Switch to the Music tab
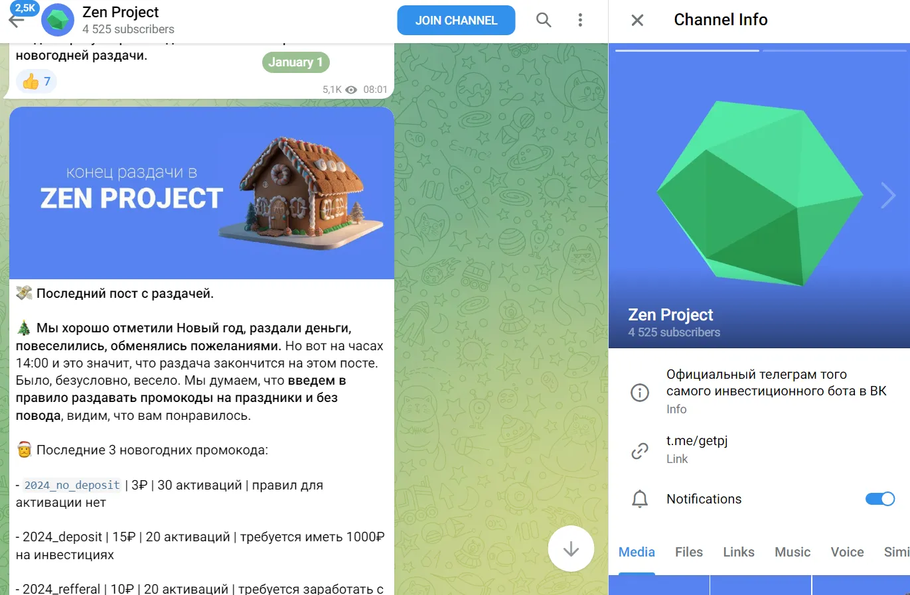Image resolution: width=910 pixels, height=595 pixels. [793, 552]
